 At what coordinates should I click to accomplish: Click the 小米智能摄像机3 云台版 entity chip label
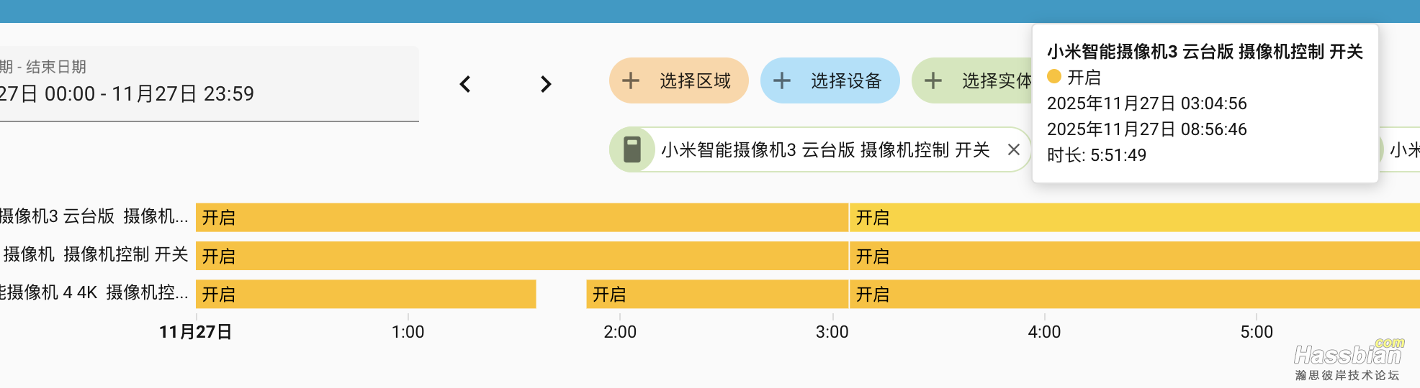(x=825, y=149)
